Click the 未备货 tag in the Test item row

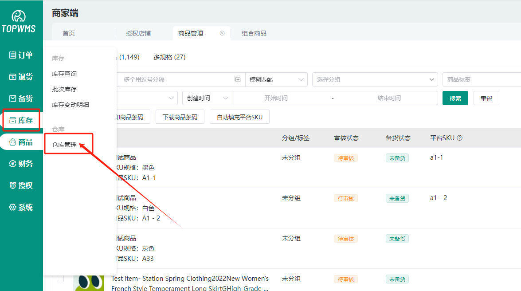[397, 279]
